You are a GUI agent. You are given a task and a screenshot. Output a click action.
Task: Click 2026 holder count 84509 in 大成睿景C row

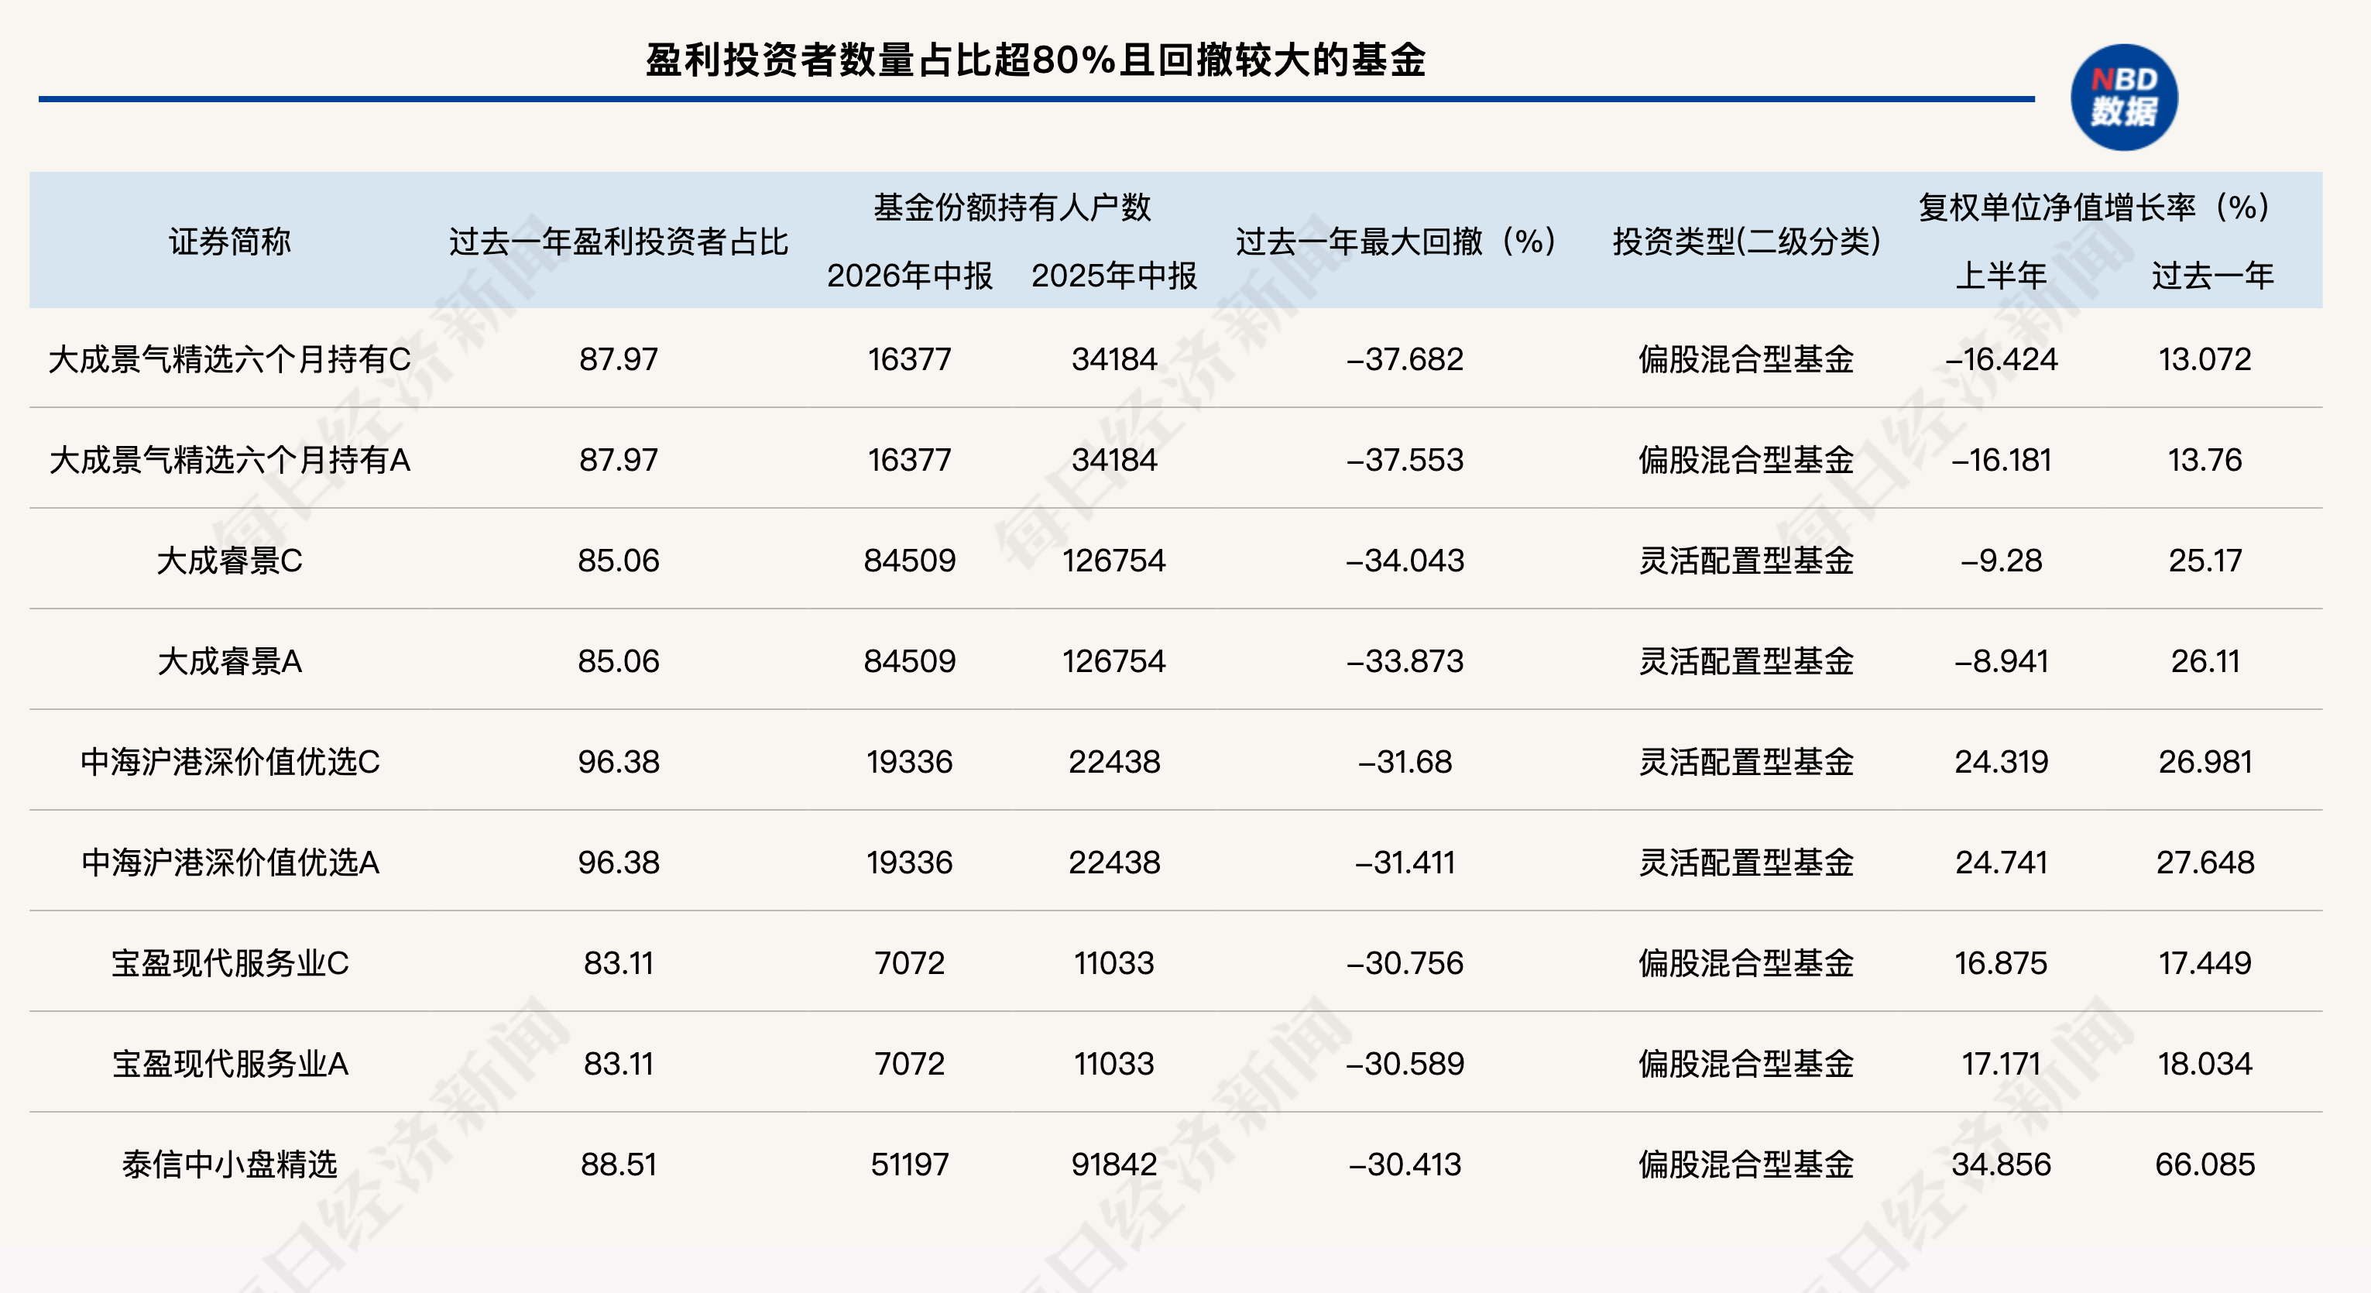(x=909, y=561)
